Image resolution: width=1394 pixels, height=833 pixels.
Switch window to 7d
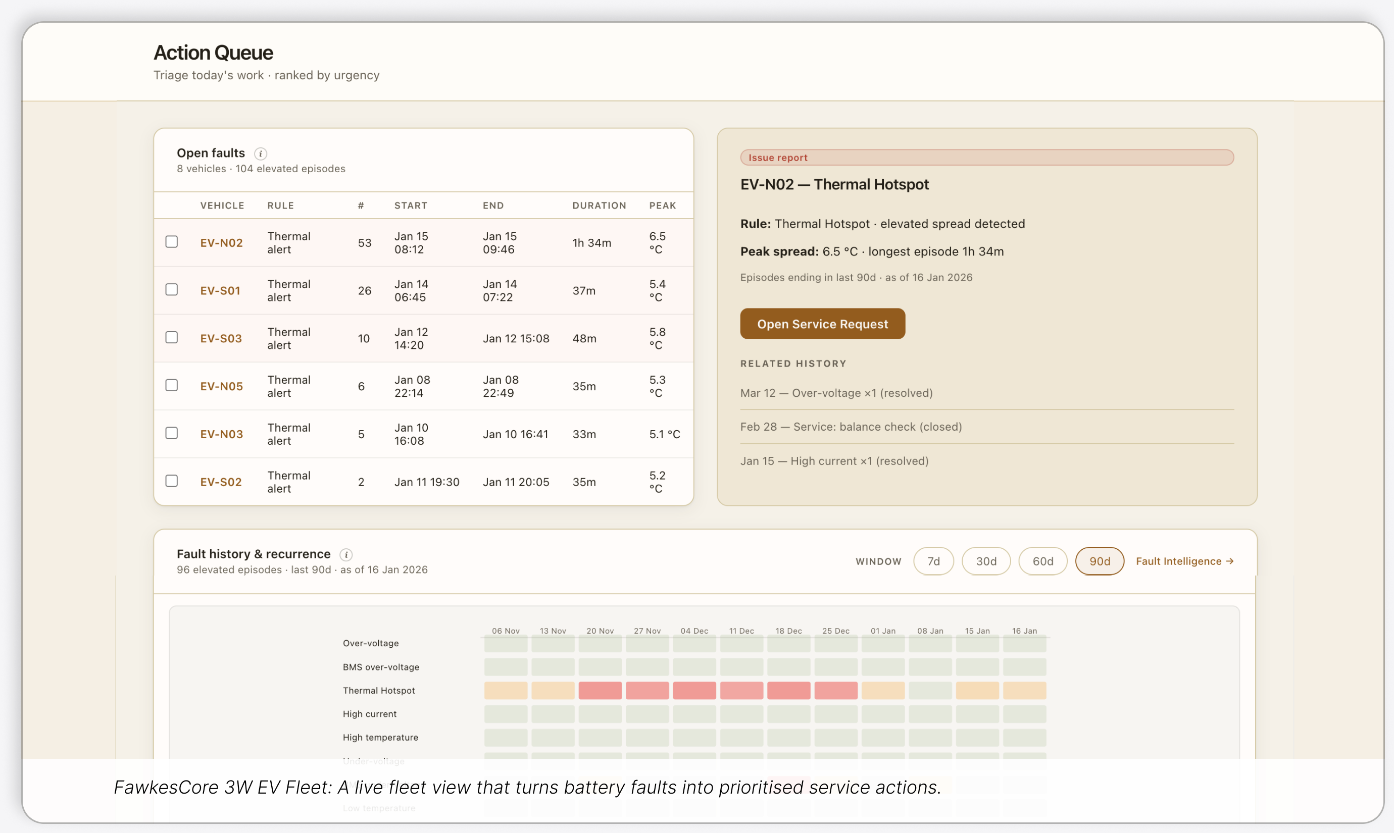(934, 561)
